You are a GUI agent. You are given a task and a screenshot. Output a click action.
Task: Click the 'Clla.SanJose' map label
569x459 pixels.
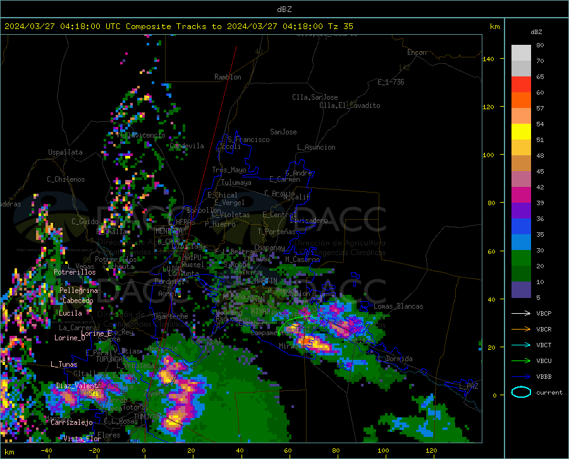coord(315,97)
